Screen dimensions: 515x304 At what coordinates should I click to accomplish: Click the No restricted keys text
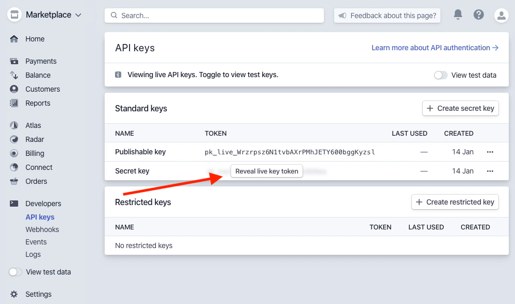(x=144, y=245)
